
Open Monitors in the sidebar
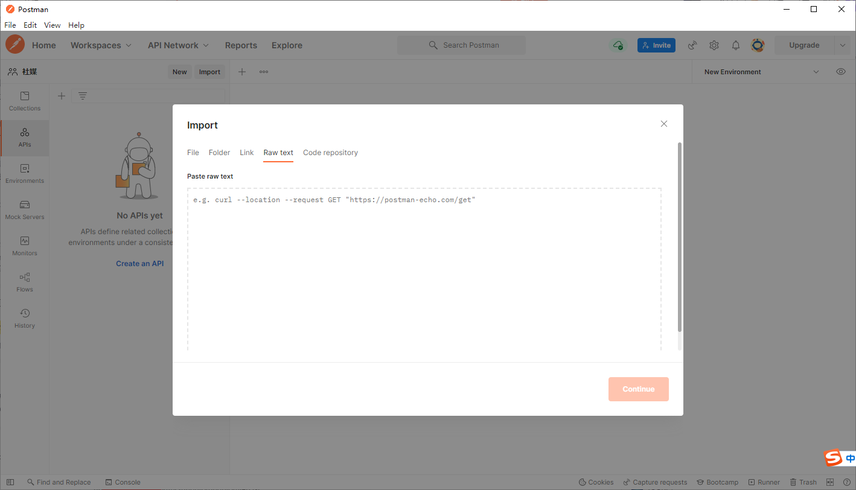[x=25, y=246]
